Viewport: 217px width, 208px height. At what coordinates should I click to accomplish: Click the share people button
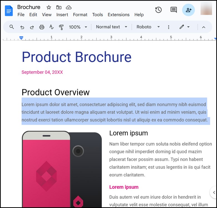pyautogui.click(x=189, y=10)
